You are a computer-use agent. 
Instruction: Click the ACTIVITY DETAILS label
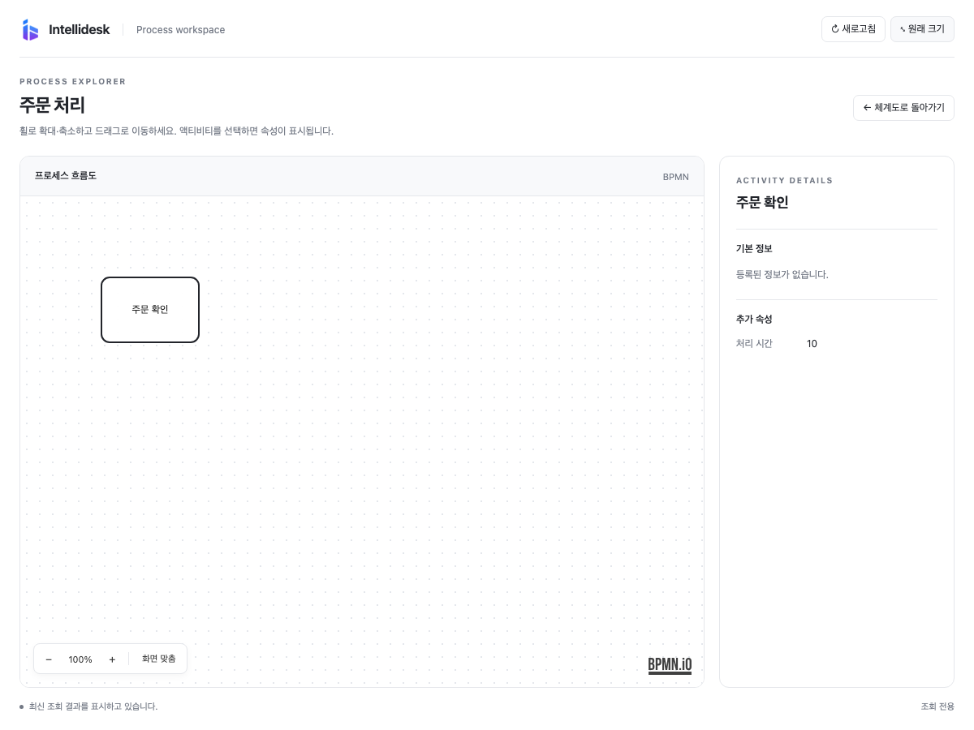click(x=785, y=181)
